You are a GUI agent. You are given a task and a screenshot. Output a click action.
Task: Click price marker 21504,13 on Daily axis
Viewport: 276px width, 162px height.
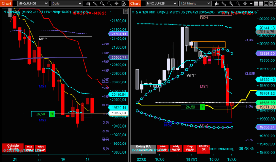(118, 34)
